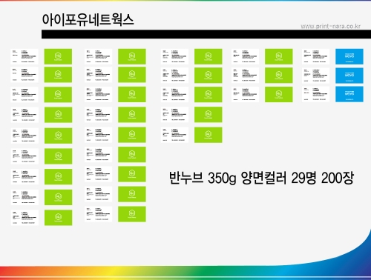Click the black header bar under the title
This screenshot has width=371, height=280.
point(206,34)
